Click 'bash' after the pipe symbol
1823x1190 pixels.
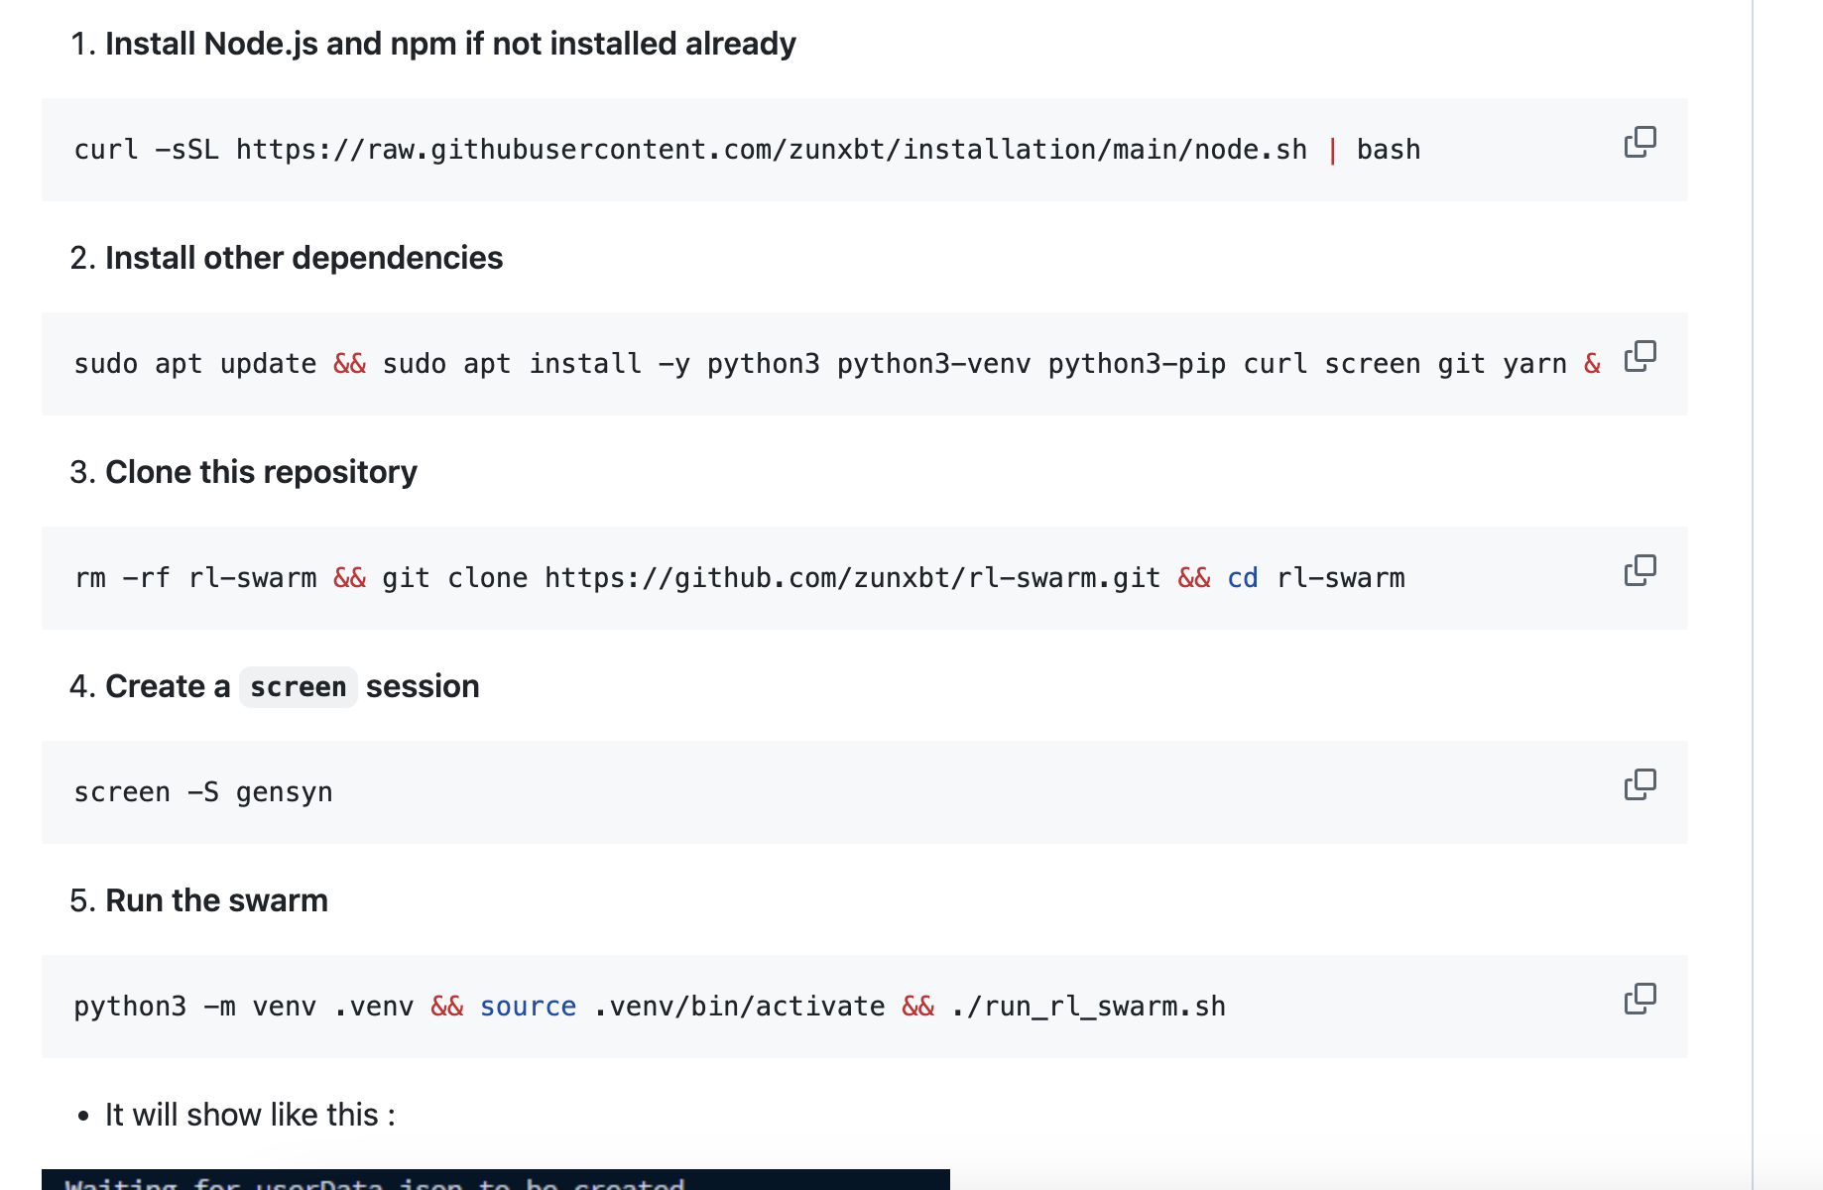tap(1388, 150)
